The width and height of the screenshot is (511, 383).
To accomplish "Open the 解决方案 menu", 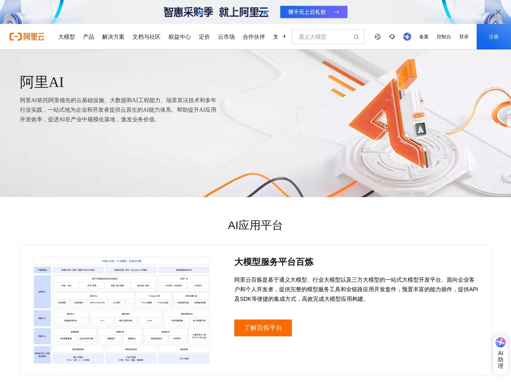I will (x=113, y=37).
